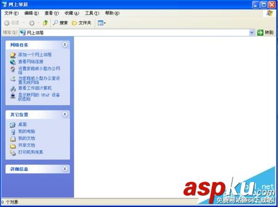Open the 收藏 menu

pos(72,13)
